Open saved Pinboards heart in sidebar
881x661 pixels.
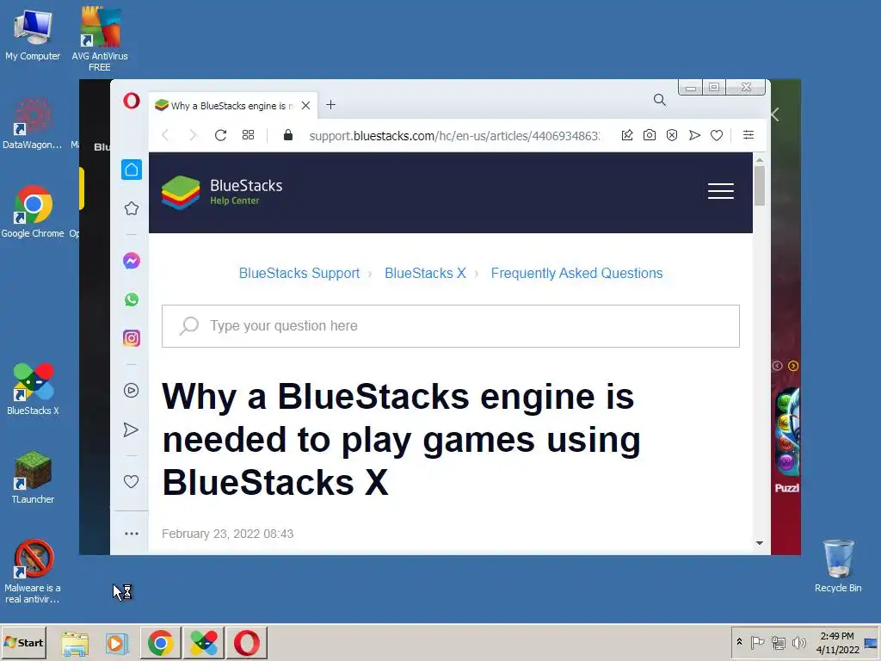click(x=131, y=481)
